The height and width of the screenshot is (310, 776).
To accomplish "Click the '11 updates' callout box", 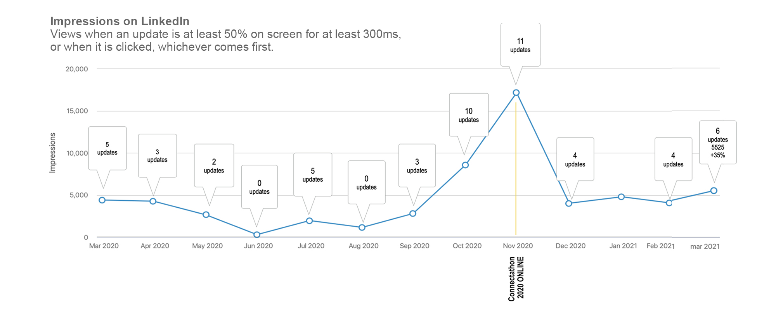I will (520, 45).
